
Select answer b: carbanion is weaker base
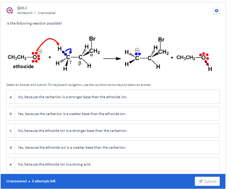(x=113, y=114)
